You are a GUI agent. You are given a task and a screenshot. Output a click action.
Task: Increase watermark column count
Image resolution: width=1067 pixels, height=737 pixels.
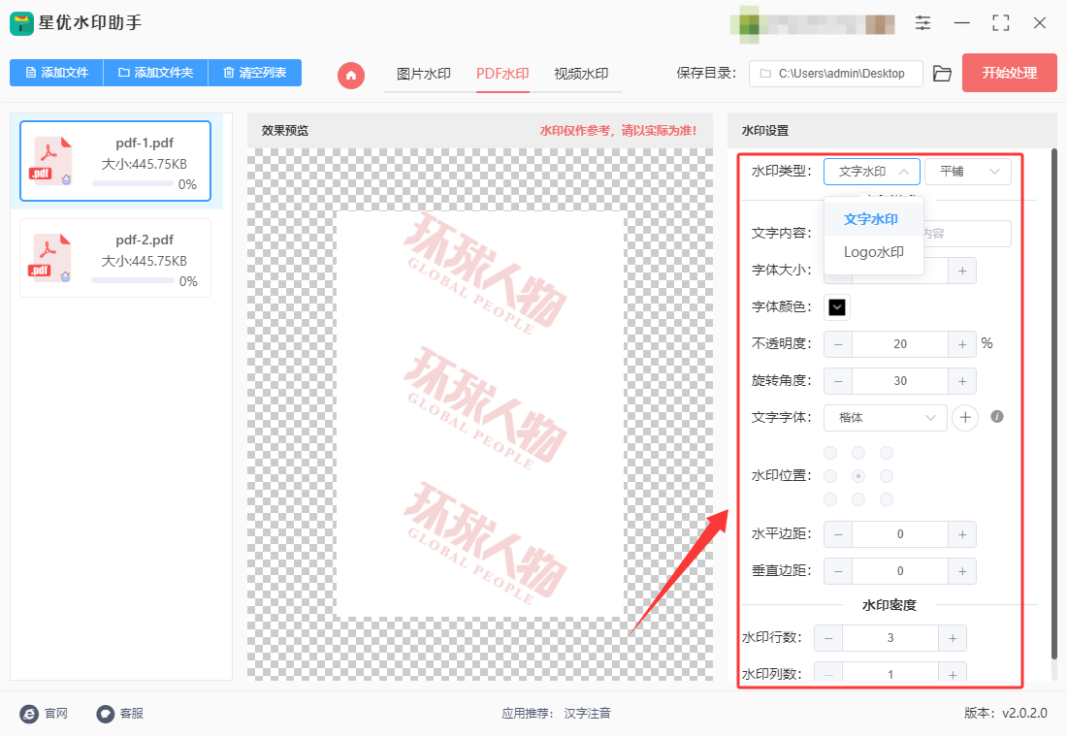pyautogui.click(x=953, y=674)
